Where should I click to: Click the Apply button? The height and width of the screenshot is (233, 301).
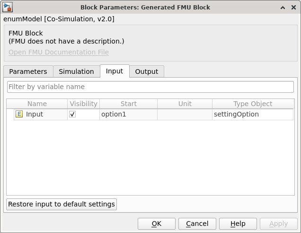278,224
